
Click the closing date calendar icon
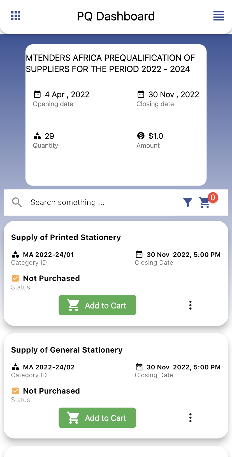(x=141, y=94)
